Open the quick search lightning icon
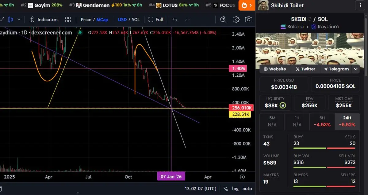This screenshot has width=368, height=195. click(224, 20)
